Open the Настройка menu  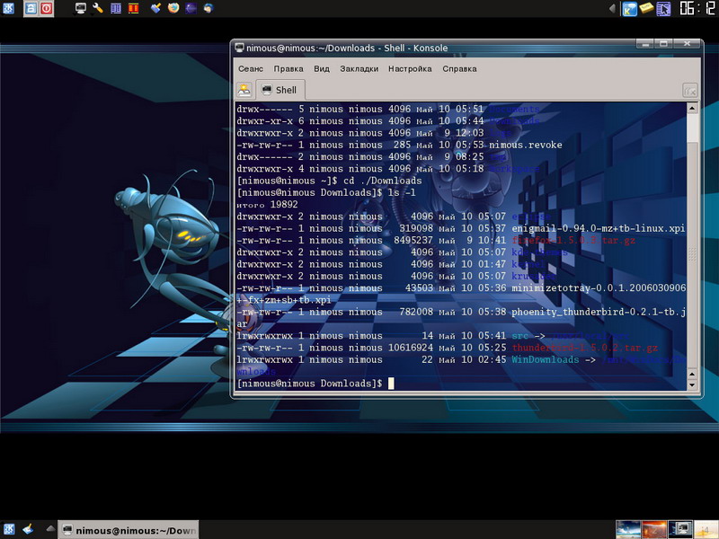coord(410,68)
